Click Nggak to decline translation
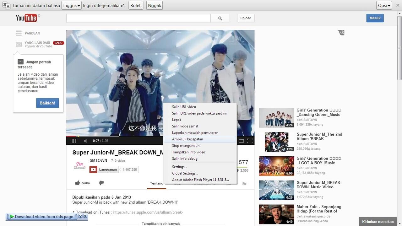 click(154, 5)
